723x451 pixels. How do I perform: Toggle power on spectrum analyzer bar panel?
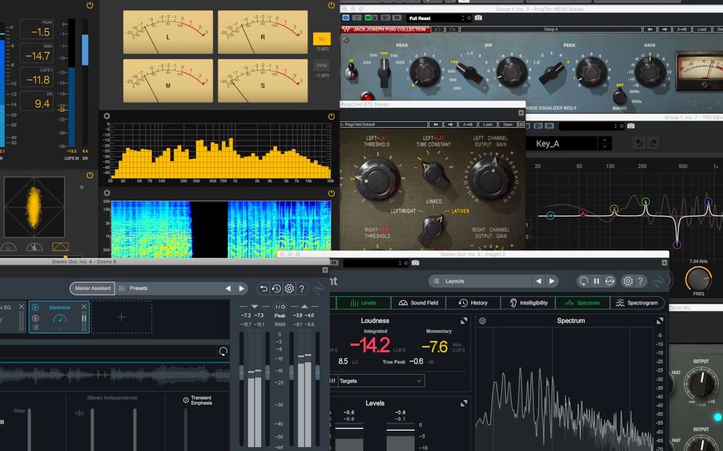point(331,116)
